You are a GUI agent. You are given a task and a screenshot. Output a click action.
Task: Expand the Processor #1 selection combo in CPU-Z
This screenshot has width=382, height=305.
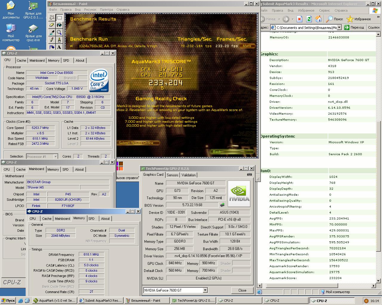point(56,156)
